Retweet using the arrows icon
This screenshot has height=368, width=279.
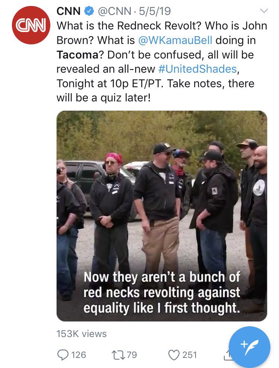pyautogui.click(x=118, y=355)
